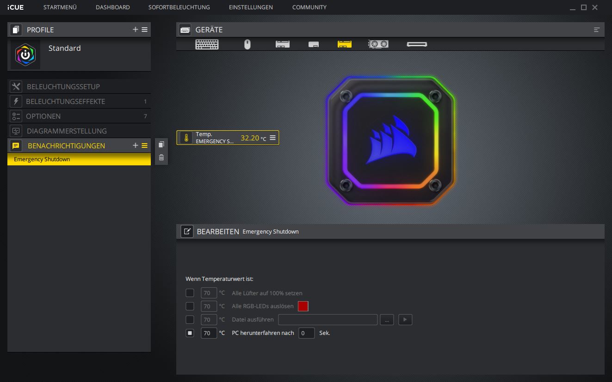Click the cooler pump head image
The height and width of the screenshot is (382, 612).
pyautogui.click(x=390, y=140)
